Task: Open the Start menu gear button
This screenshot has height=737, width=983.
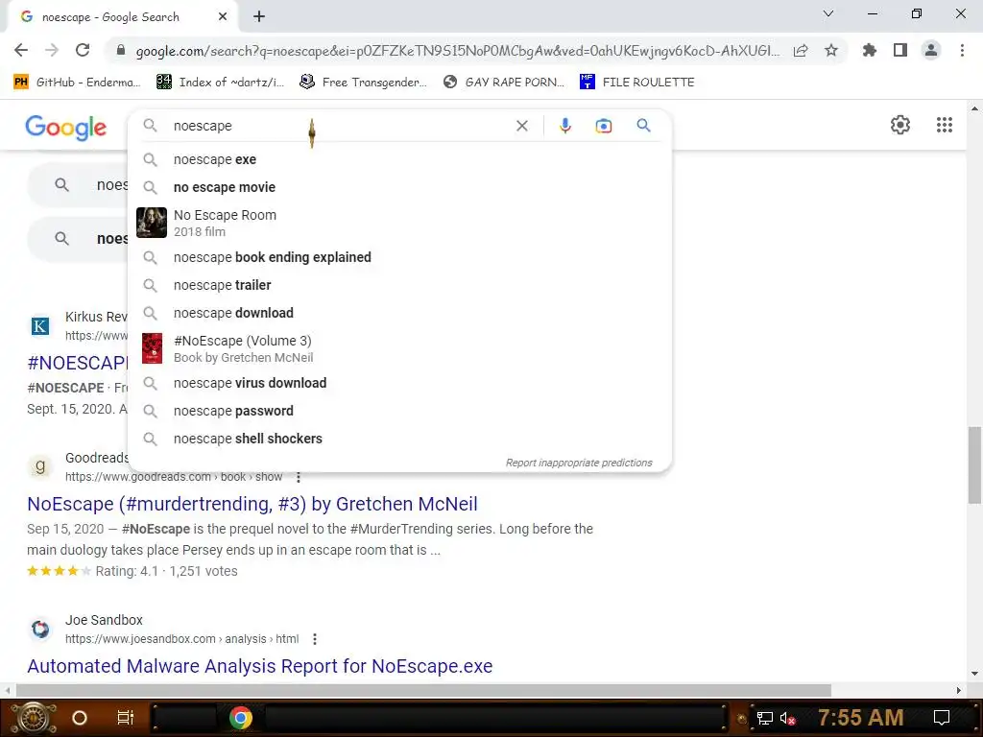Action: click(33, 718)
